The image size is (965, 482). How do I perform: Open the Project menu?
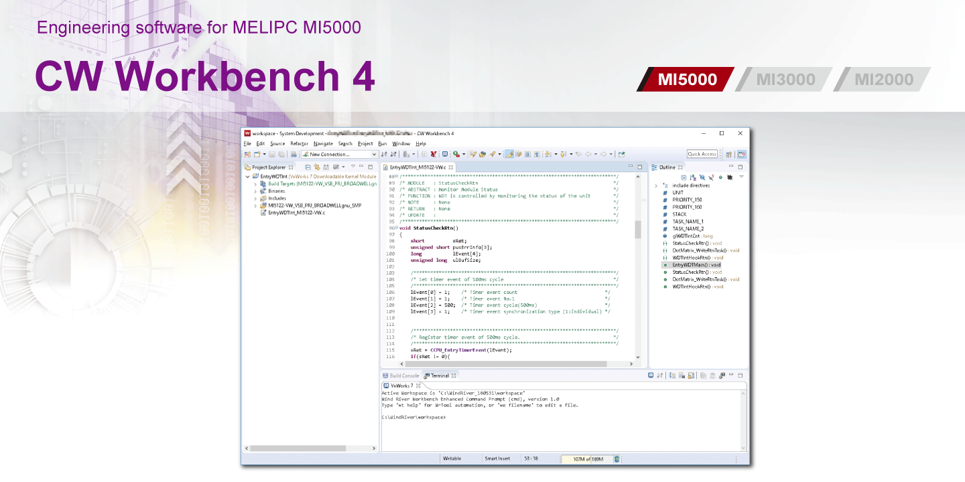pos(365,143)
